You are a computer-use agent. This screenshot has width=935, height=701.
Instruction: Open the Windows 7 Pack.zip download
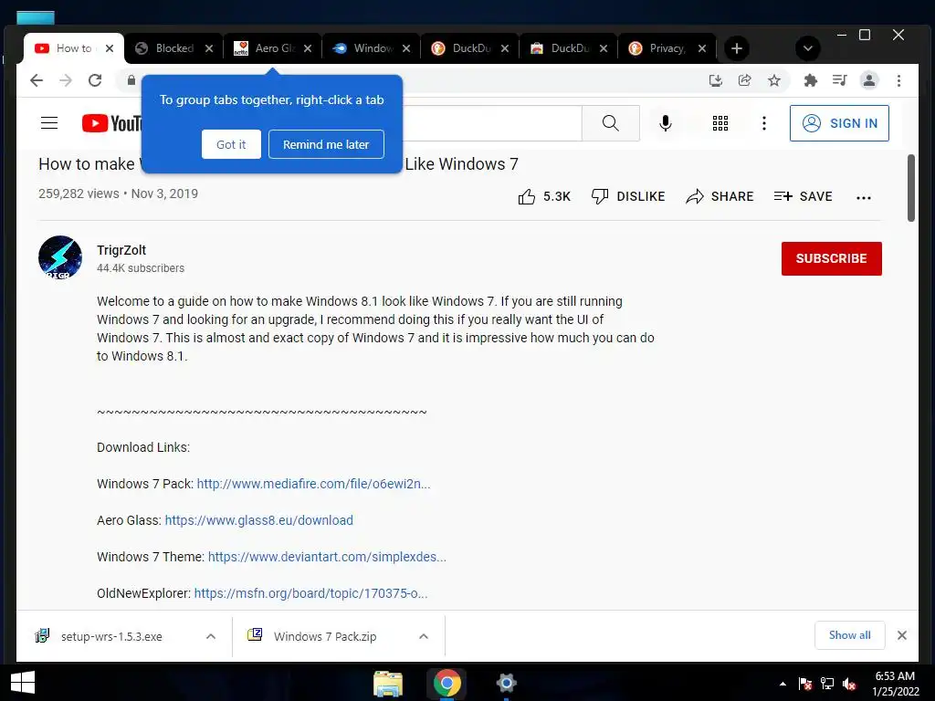tap(325, 636)
